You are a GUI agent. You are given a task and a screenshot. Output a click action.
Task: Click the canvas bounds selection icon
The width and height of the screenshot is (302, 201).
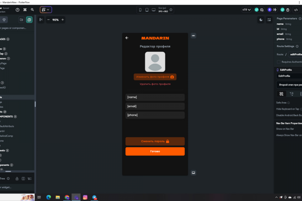pos(269,20)
